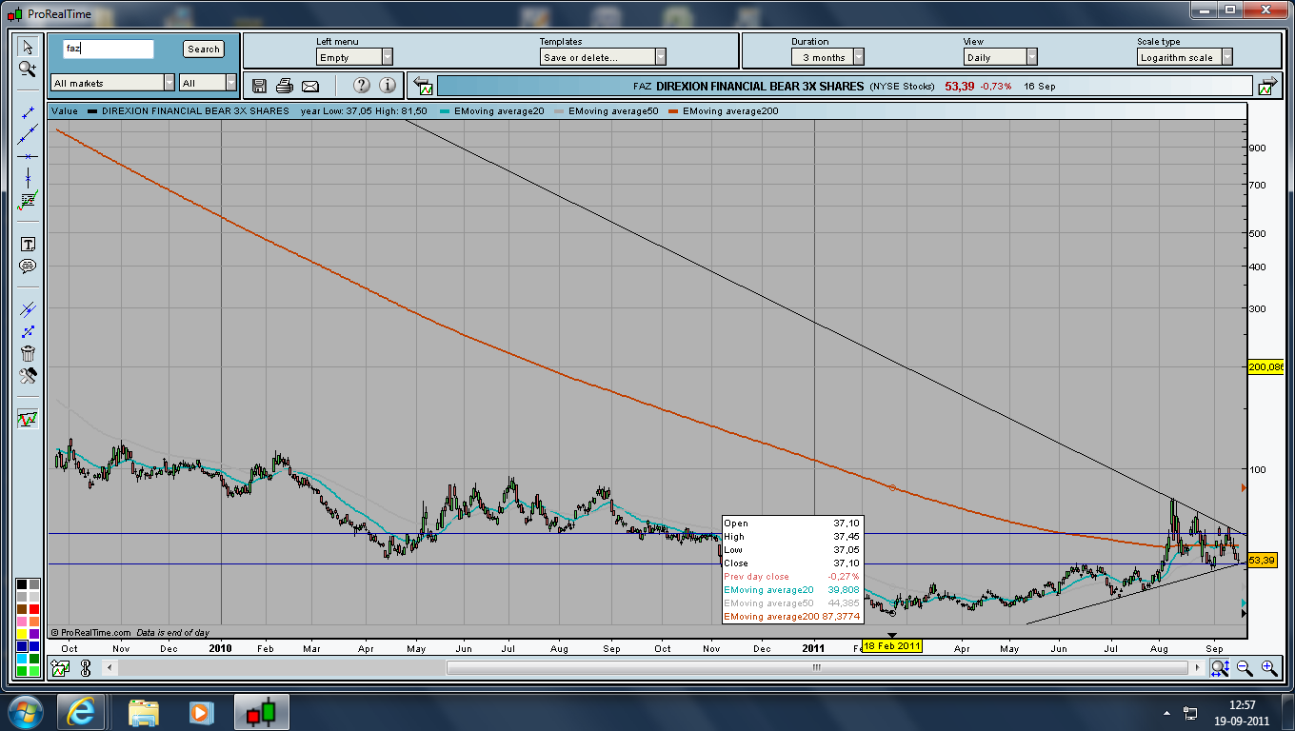Select the speech bubble comment tool
1295x731 pixels.
click(x=28, y=266)
